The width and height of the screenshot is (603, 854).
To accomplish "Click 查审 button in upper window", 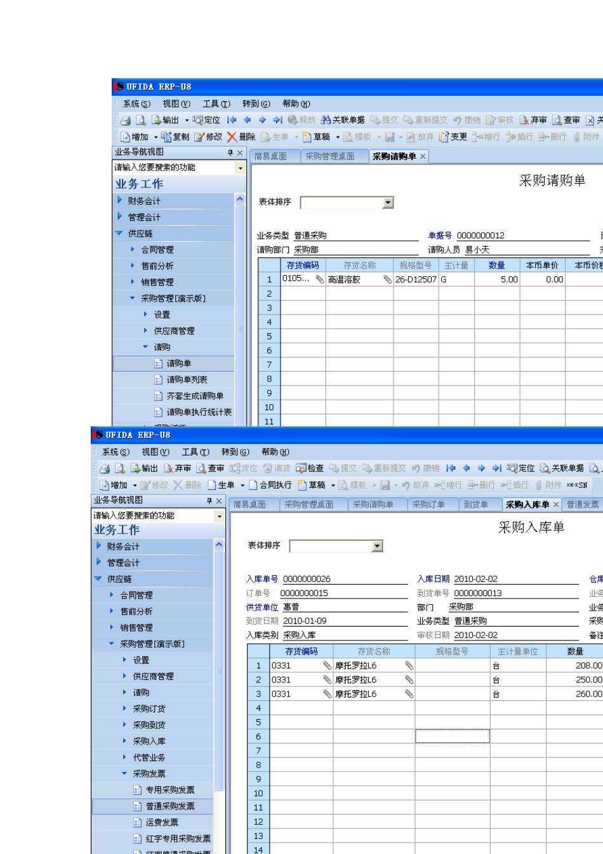I will point(566,120).
